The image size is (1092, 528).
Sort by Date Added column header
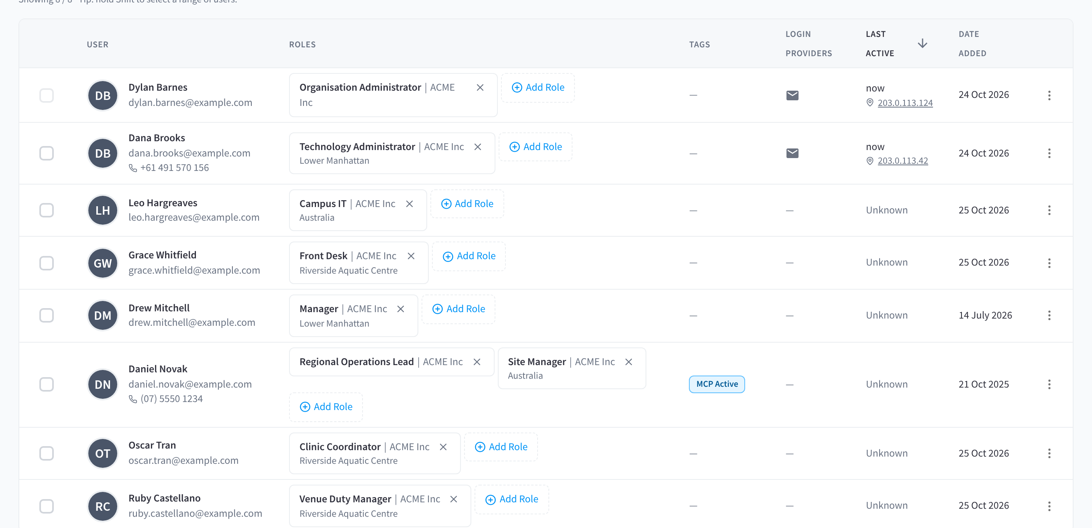coord(972,44)
